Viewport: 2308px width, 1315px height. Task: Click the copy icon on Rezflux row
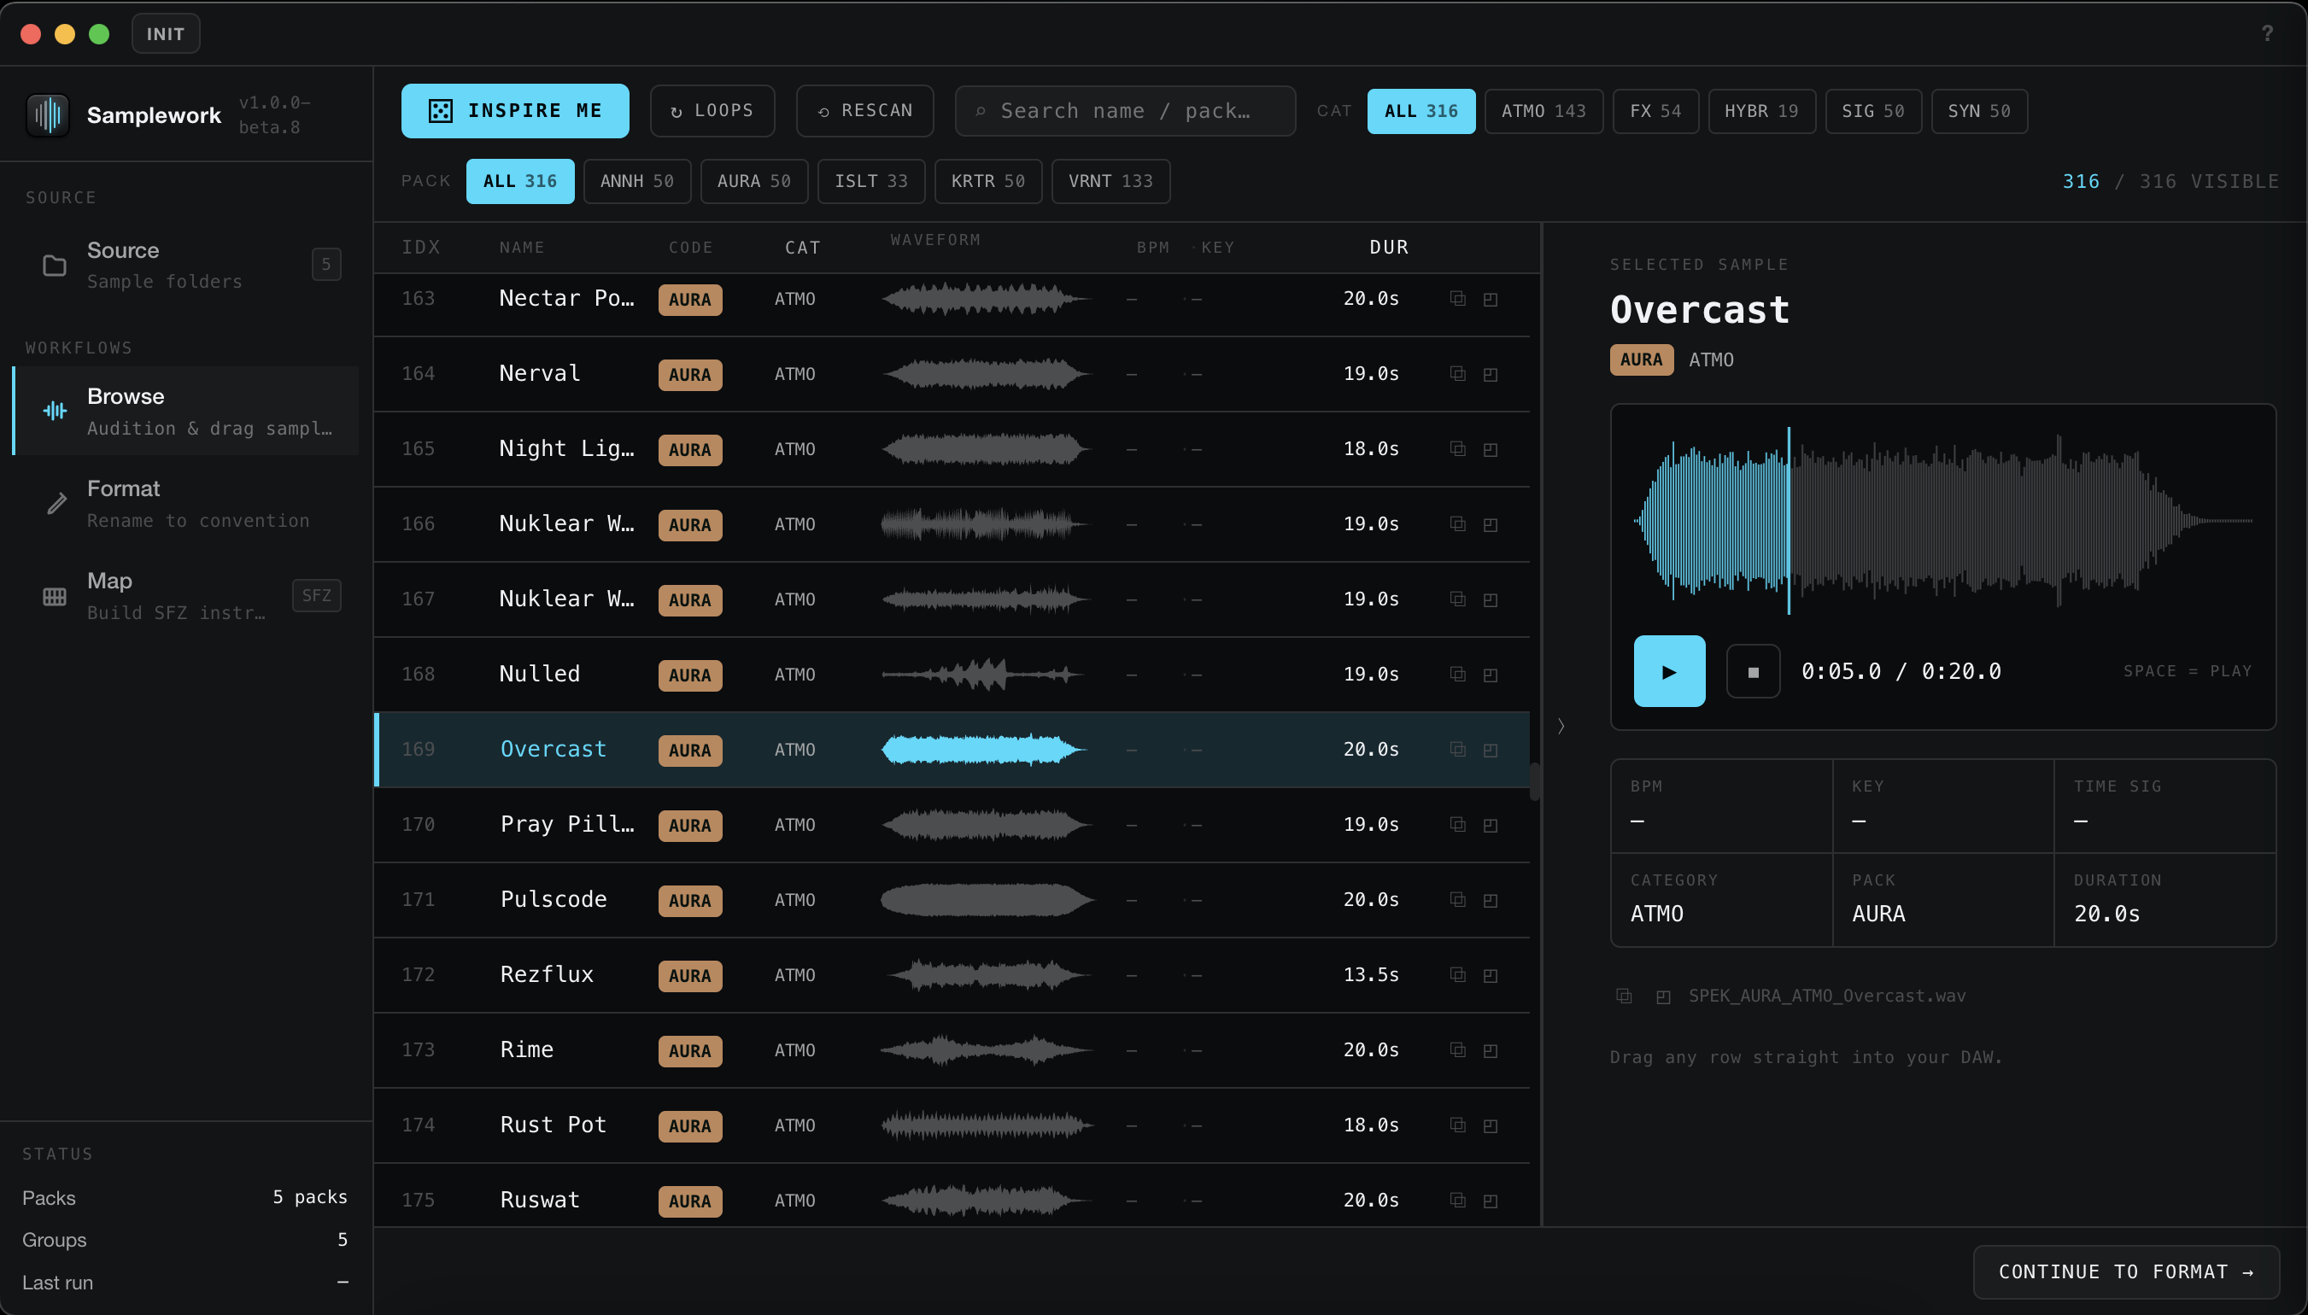1457,973
